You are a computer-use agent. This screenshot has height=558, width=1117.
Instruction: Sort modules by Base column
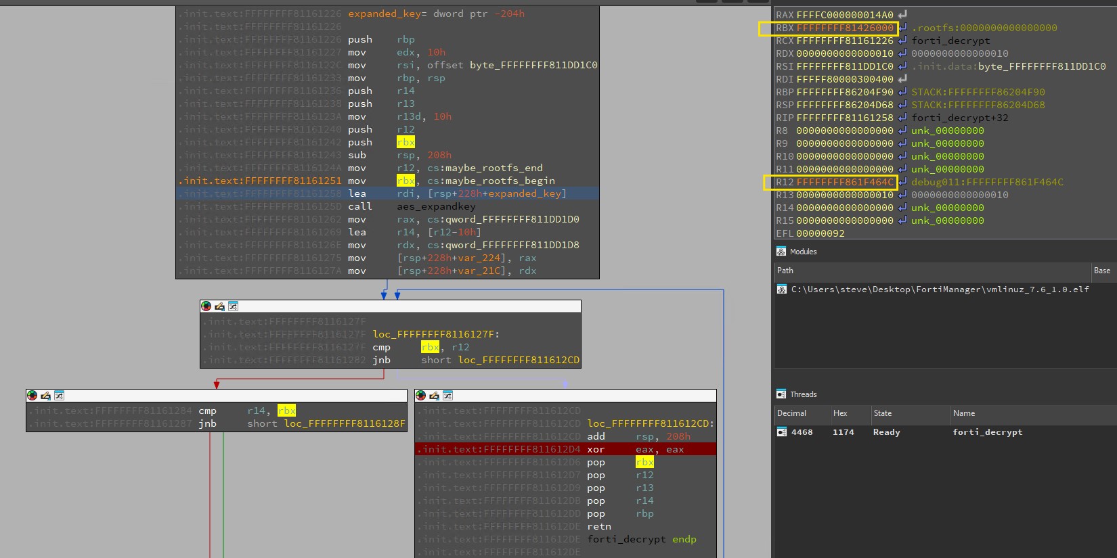click(1103, 271)
